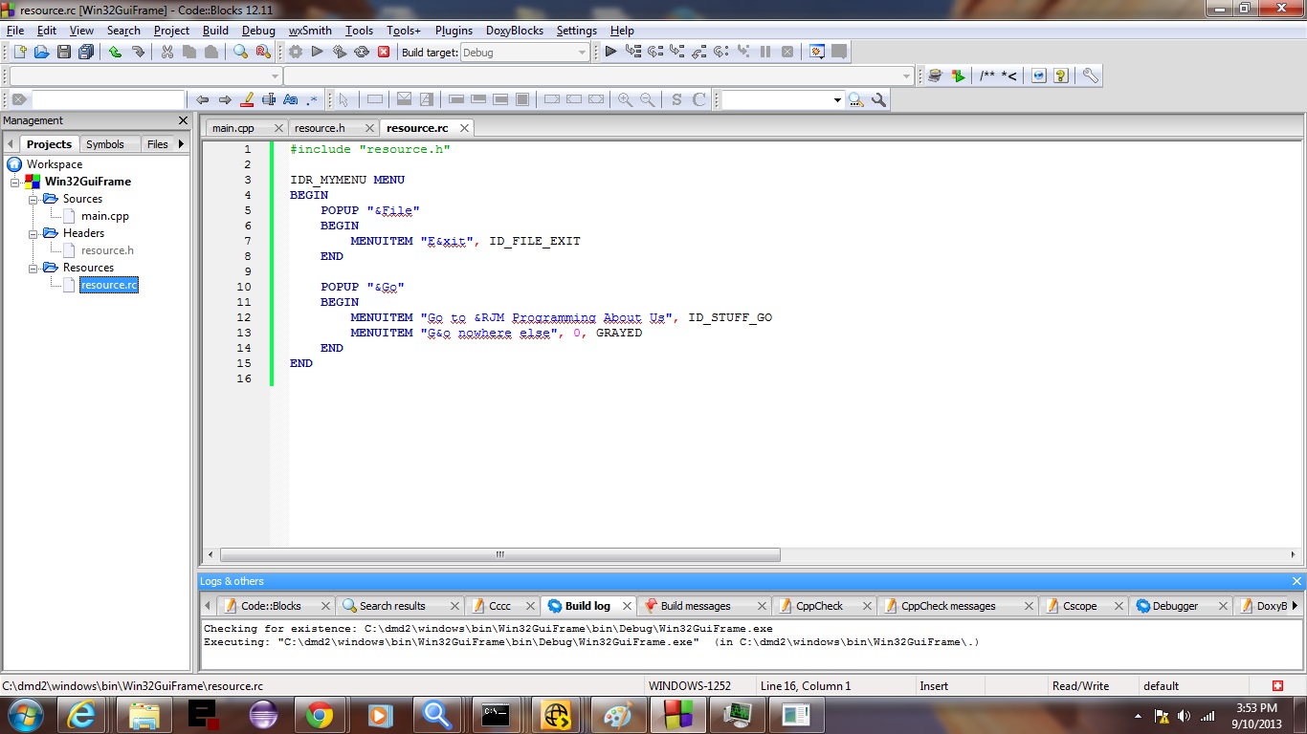Toggle highlight occurrences in incremental search
The height and width of the screenshot is (734, 1307).
(x=247, y=99)
